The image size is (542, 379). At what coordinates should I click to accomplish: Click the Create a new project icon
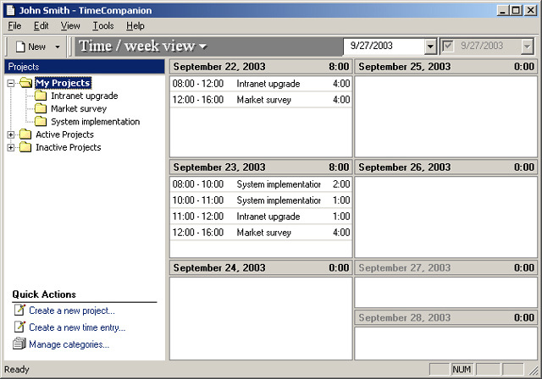(x=19, y=310)
